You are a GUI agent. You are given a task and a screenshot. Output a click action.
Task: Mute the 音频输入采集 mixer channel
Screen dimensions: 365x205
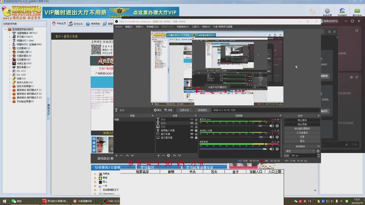tap(271, 137)
